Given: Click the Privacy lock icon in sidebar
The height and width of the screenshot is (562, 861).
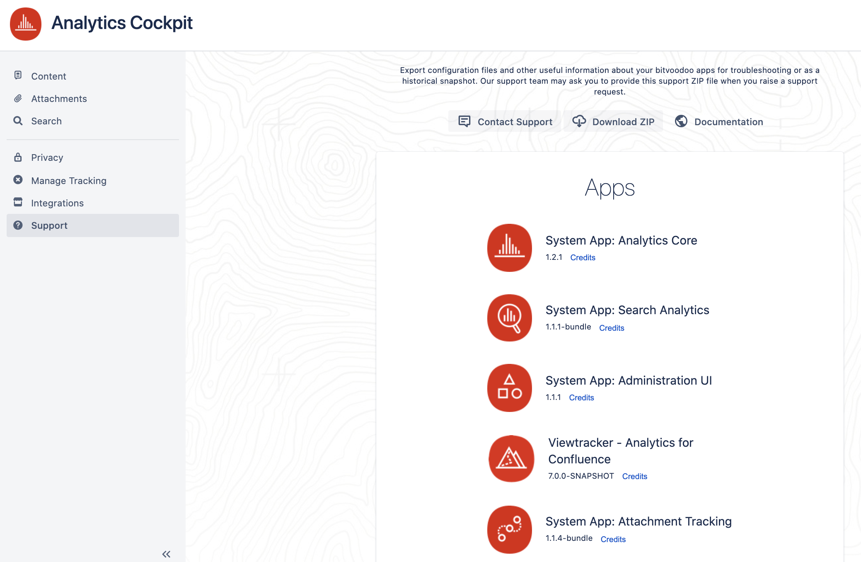Looking at the screenshot, I should click(x=18, y=157).
